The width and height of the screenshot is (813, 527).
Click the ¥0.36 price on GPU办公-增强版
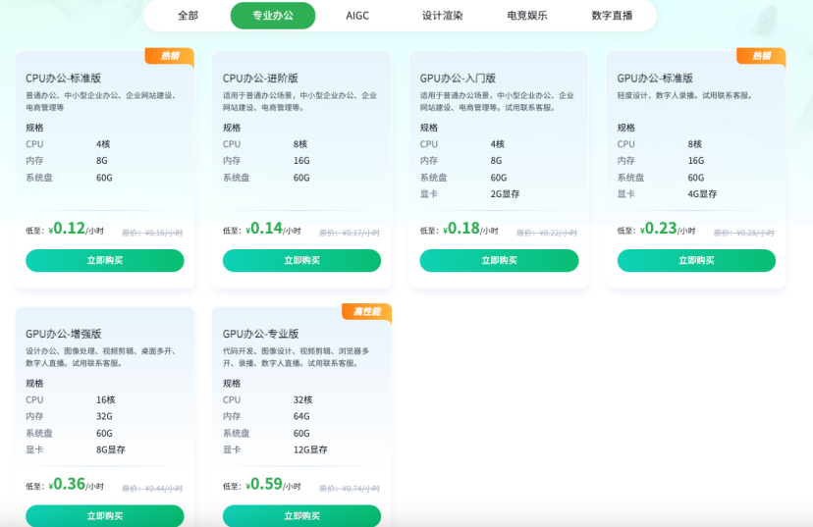tap(67, 484)
